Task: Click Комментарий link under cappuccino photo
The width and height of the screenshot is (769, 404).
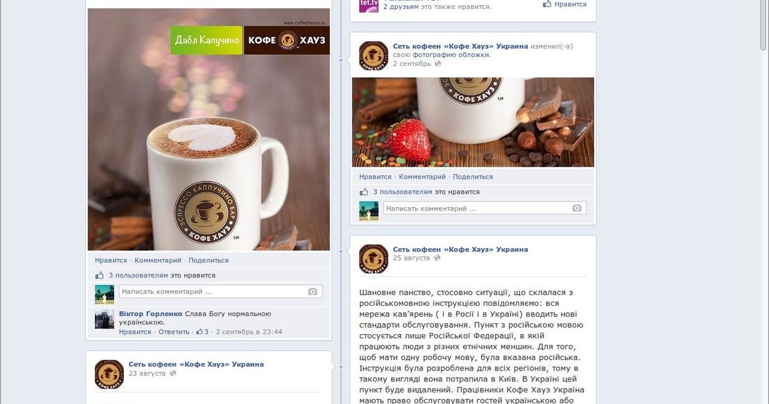Action: tap(158, 260)
